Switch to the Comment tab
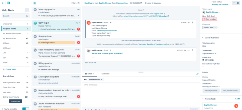This screenshot has width=242, height=110. pyautogui.click(x=105, y=74)
